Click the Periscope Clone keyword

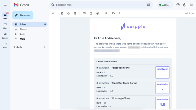[x=120, y=68]
